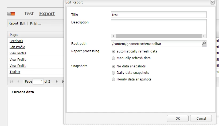Close the Edit Report dialog
The height and width of the screenshot is (126, 219).
[x=212, y=2]
